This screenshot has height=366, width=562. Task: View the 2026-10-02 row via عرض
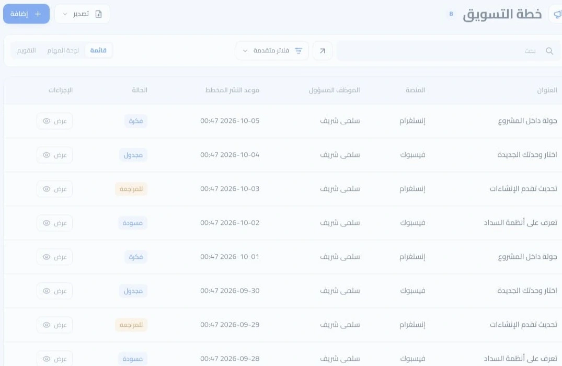(54, 223)
